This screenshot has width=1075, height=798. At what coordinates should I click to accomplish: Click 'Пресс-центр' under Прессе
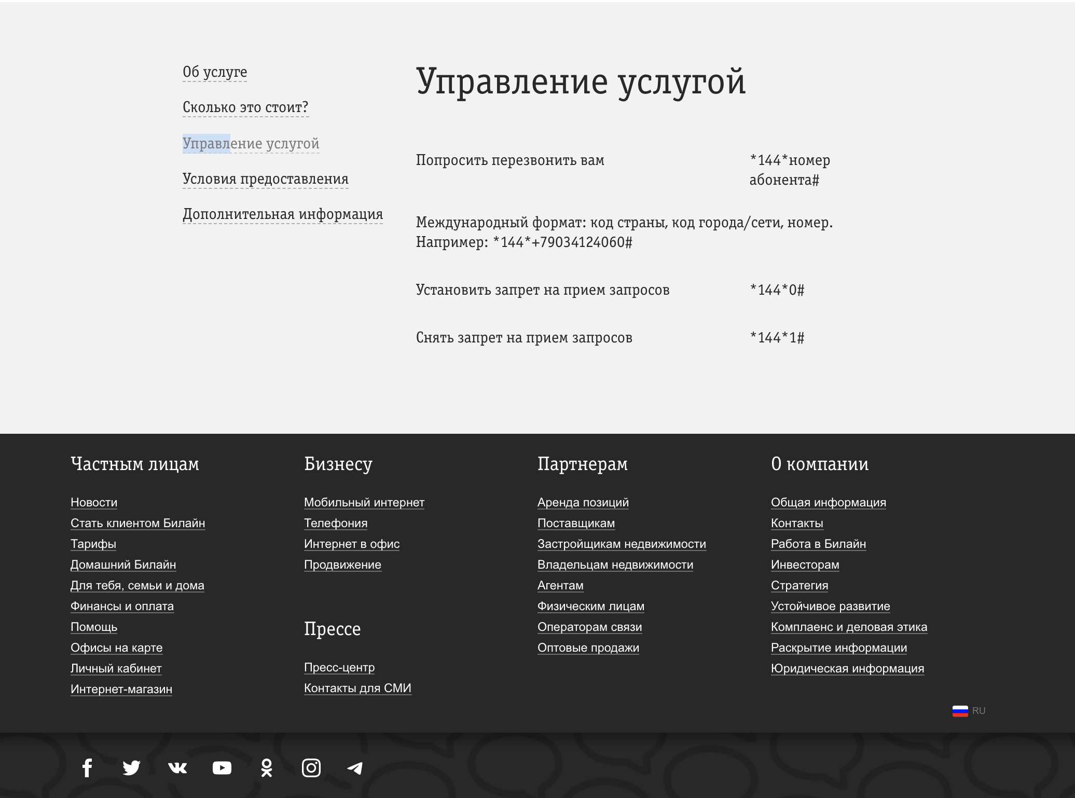tap(339, 668)
